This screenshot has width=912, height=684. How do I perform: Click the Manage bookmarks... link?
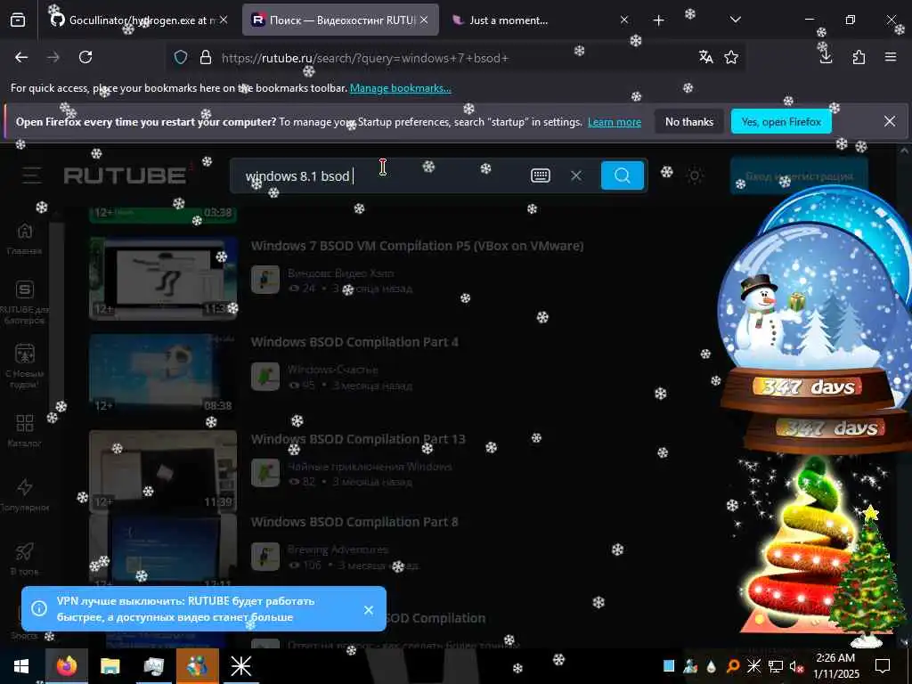400,88
